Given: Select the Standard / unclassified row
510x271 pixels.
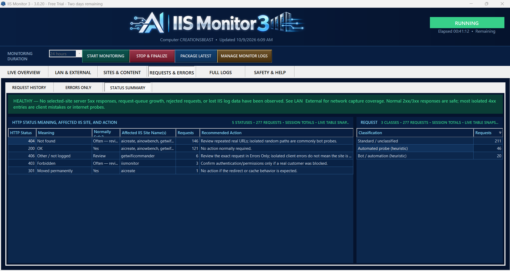Looking at the screenshot, I should pos(430,141).
